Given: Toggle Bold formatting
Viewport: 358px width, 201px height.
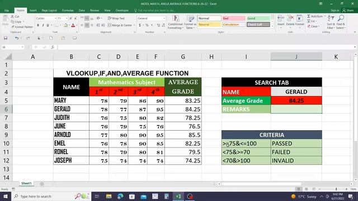Looking at the screenshot, I should (x=38, y=25).
